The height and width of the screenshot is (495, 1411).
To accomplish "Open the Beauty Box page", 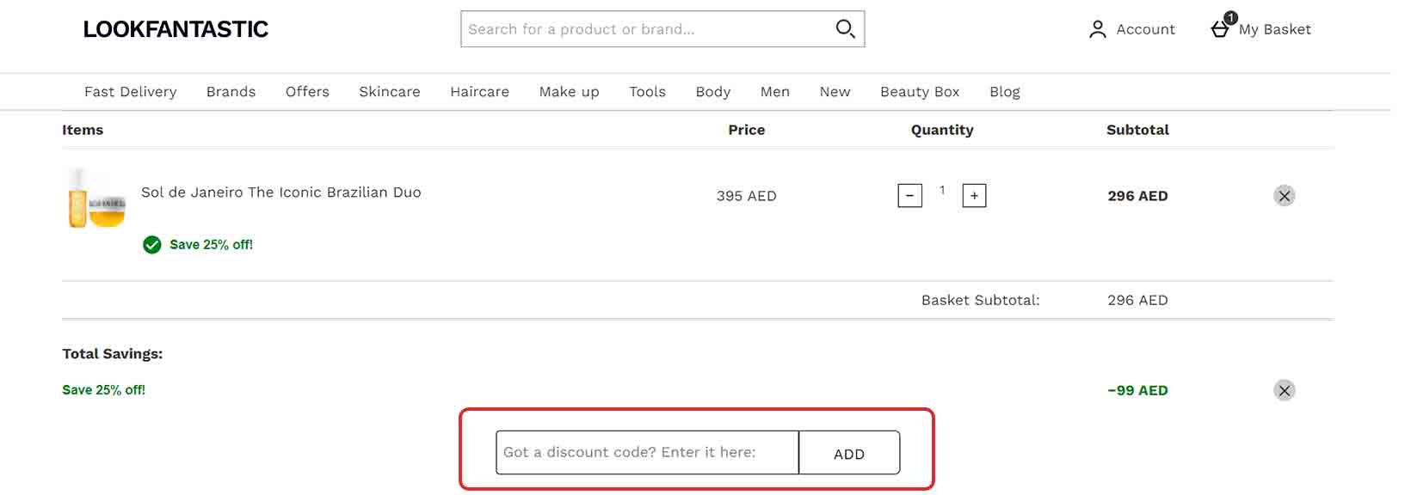I will (x=919, y=91).
